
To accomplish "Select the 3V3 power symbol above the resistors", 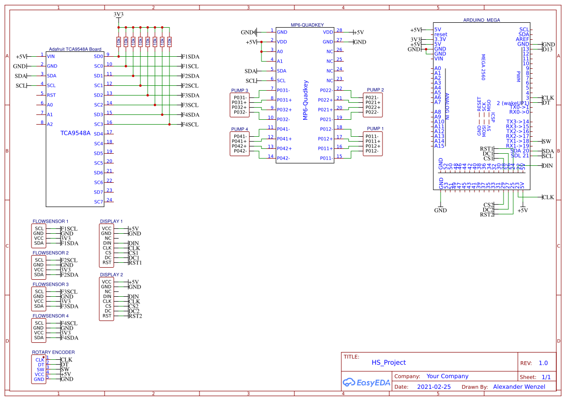I will click(118, 15).
